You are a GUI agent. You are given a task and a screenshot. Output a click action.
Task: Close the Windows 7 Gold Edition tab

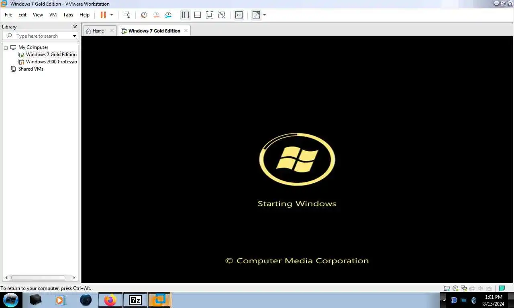point(186,31)
